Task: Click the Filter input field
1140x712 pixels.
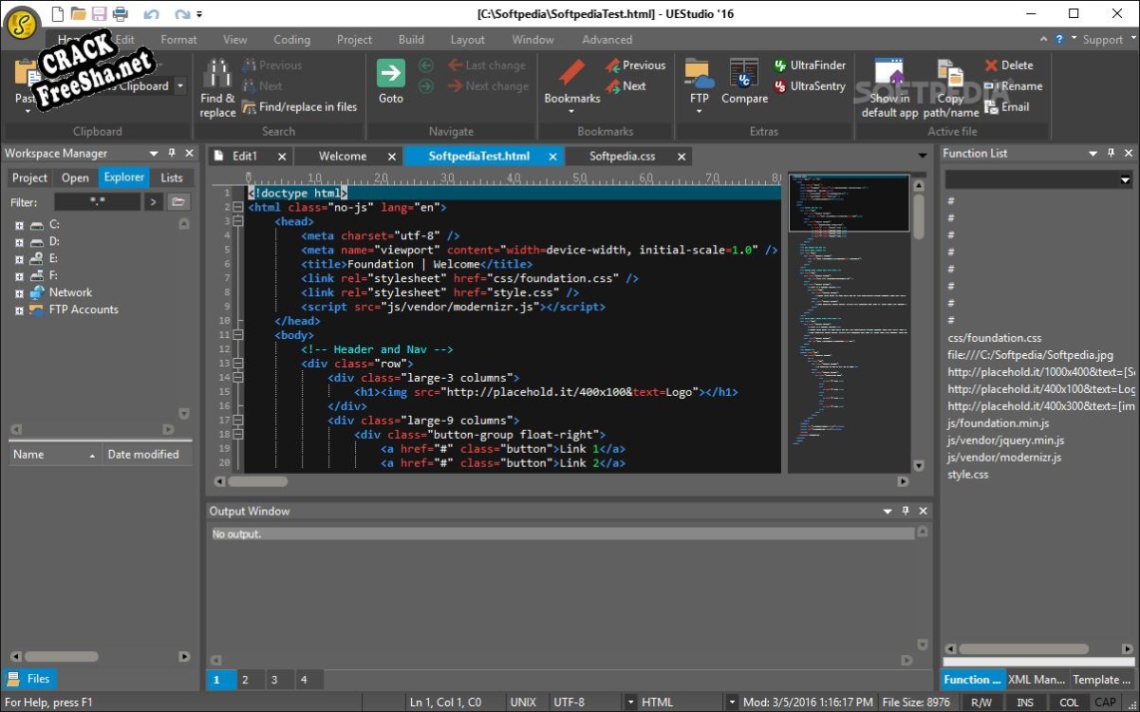Action: point(97,202)
